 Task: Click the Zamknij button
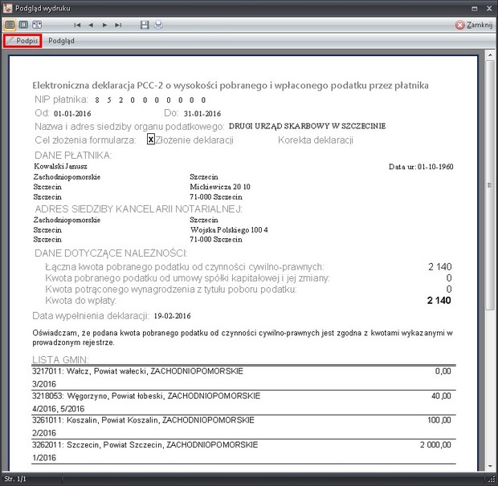coord(473,25)
